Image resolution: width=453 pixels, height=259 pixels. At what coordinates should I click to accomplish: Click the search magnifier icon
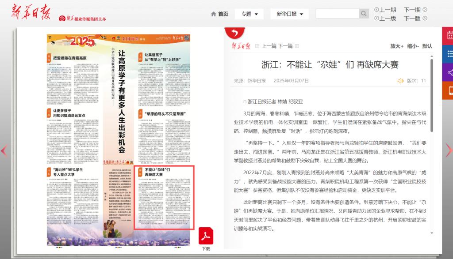(x=364, y=14)
